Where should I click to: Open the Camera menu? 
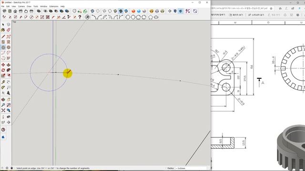point(21,6)
